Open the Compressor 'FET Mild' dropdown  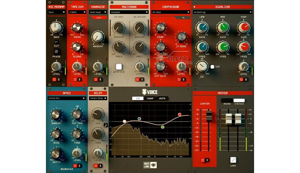(171, 12)
